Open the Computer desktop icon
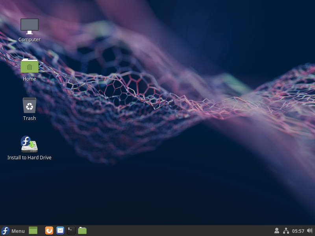The width and height of the screenshot is (315, 236). pos(30,26)
